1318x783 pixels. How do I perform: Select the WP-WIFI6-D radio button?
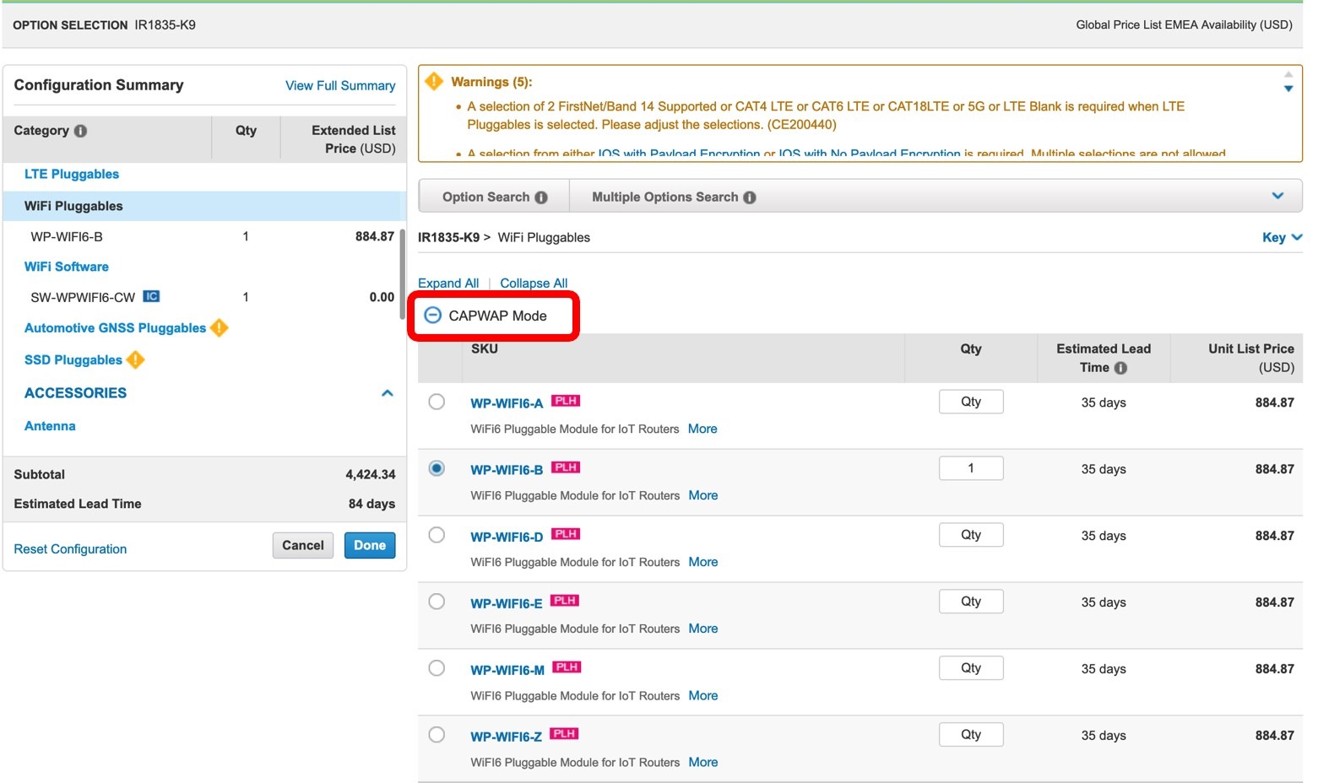[x=437, y=535]
